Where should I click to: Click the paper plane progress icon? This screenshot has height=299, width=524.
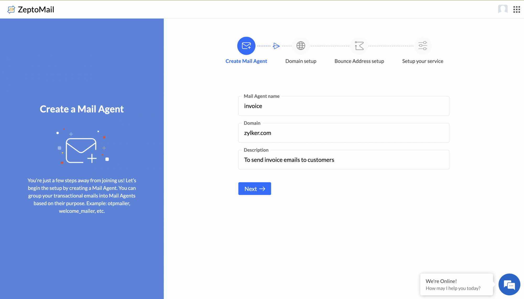coord(276,46)
